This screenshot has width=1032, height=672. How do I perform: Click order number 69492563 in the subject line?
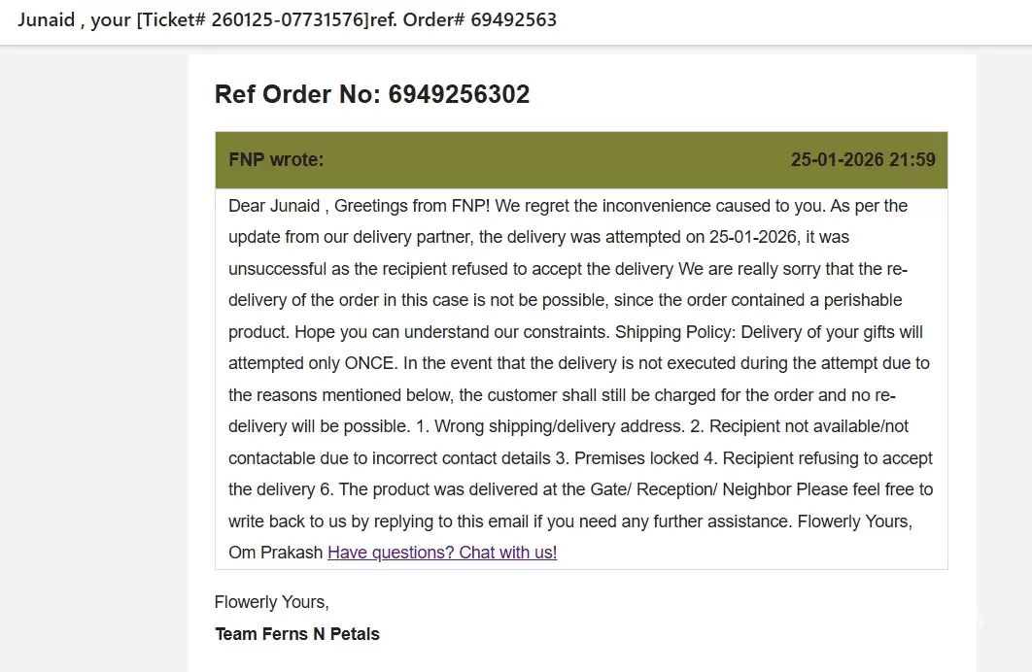pos(513,20)
